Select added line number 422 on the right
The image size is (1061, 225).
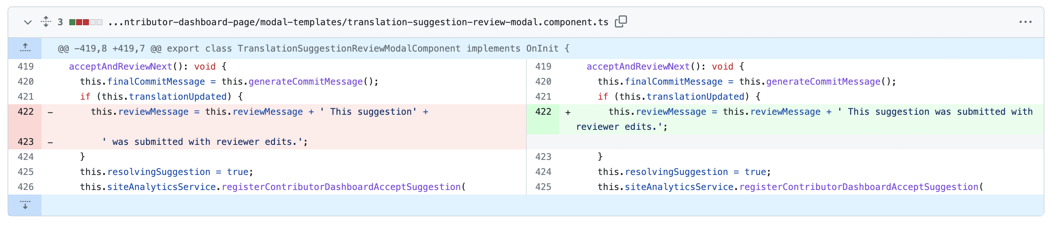coord(543,111)
